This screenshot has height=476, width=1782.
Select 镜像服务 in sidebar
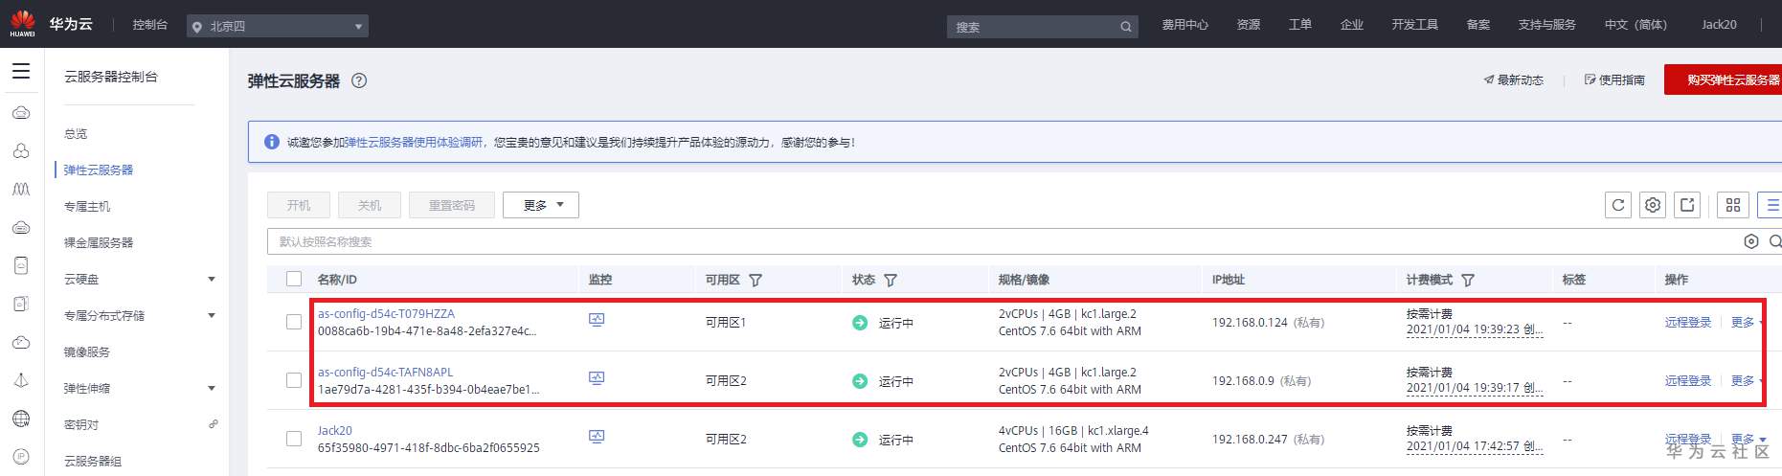click(x=87, y=352)
